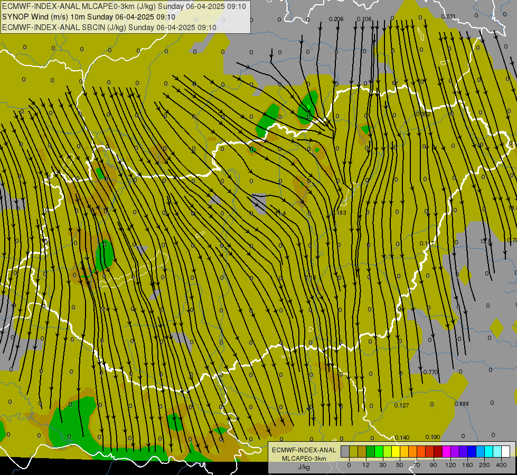Screen dimensions: 517x475
Task: Click the olive-yellow legend swatch above label 0
Action: coord(353,452)
